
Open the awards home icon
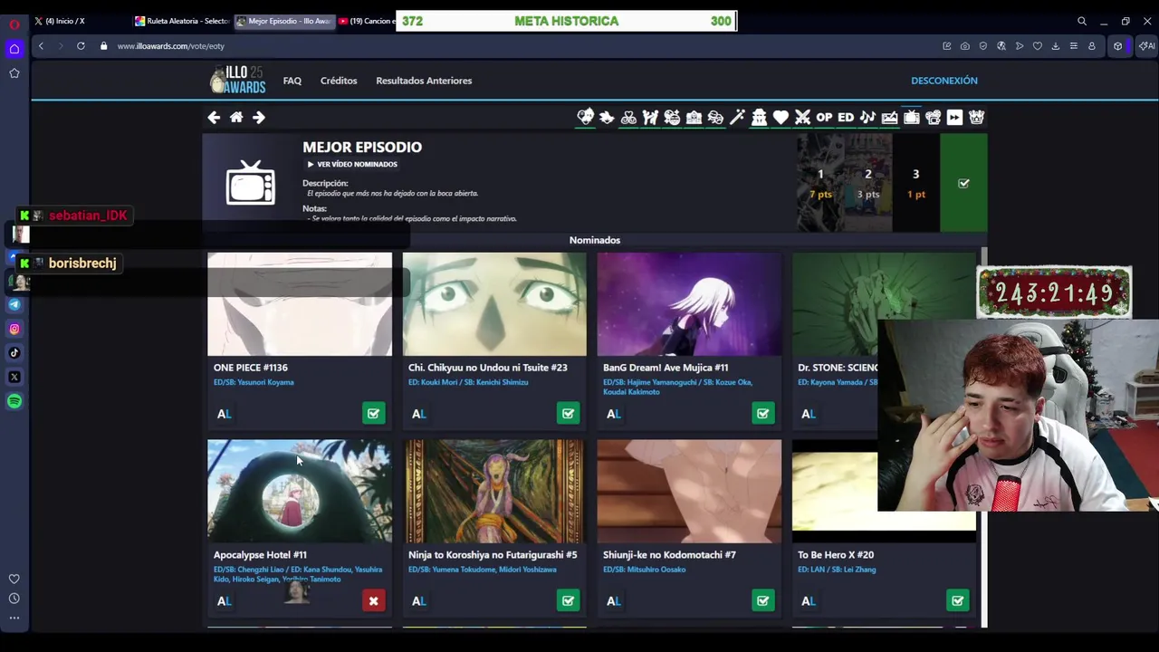(x=236, y=117)
